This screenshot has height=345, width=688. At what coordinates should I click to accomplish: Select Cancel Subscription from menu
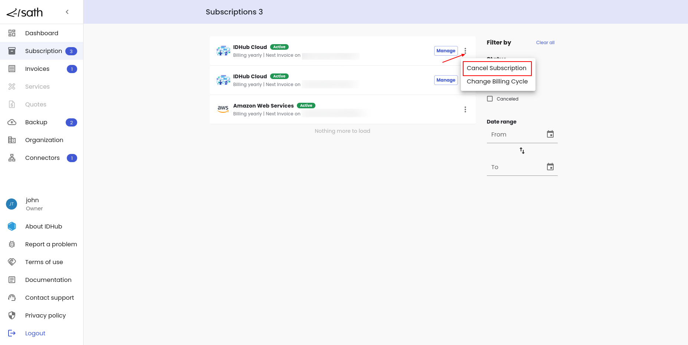point(497,68)
